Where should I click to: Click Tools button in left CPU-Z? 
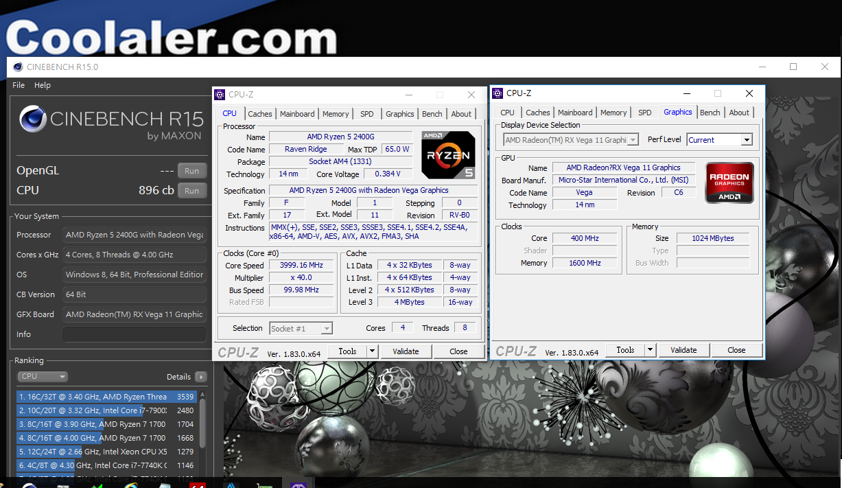click(x=347, y=351)
